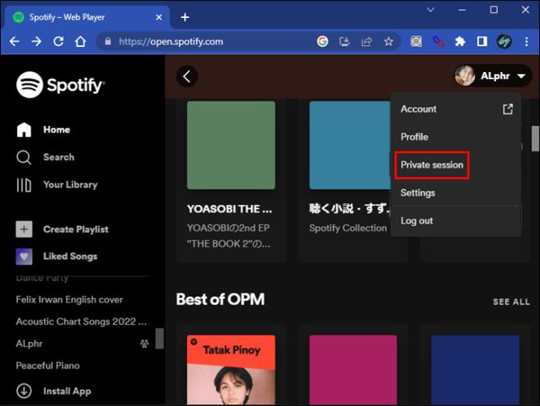Open the ALphr playlist in sidebar
The image size is (540, 406).
click(x=29, y=343)
